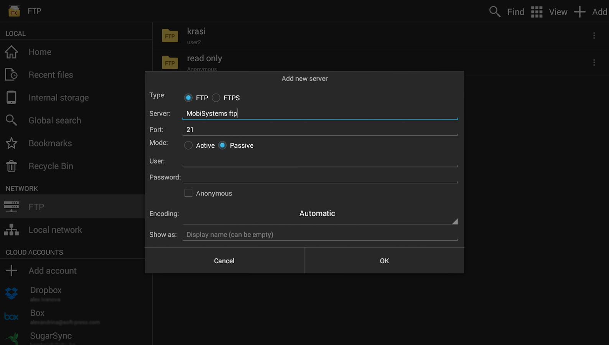Viewport: 609px width, 345px height.
Task: Open Recent files in the sidebar
Action: click(76, 75)
